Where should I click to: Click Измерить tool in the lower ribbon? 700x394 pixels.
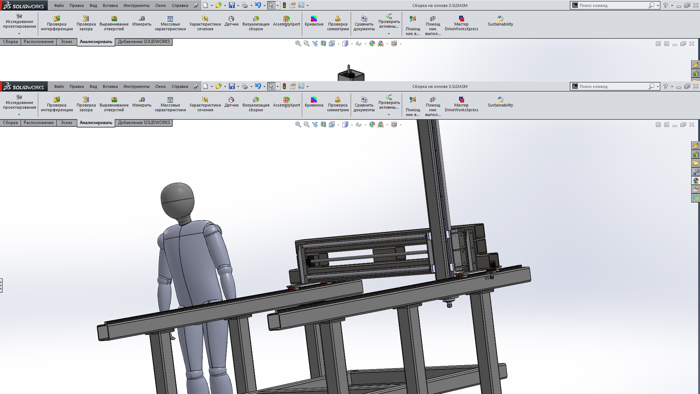tap(142, 102)
